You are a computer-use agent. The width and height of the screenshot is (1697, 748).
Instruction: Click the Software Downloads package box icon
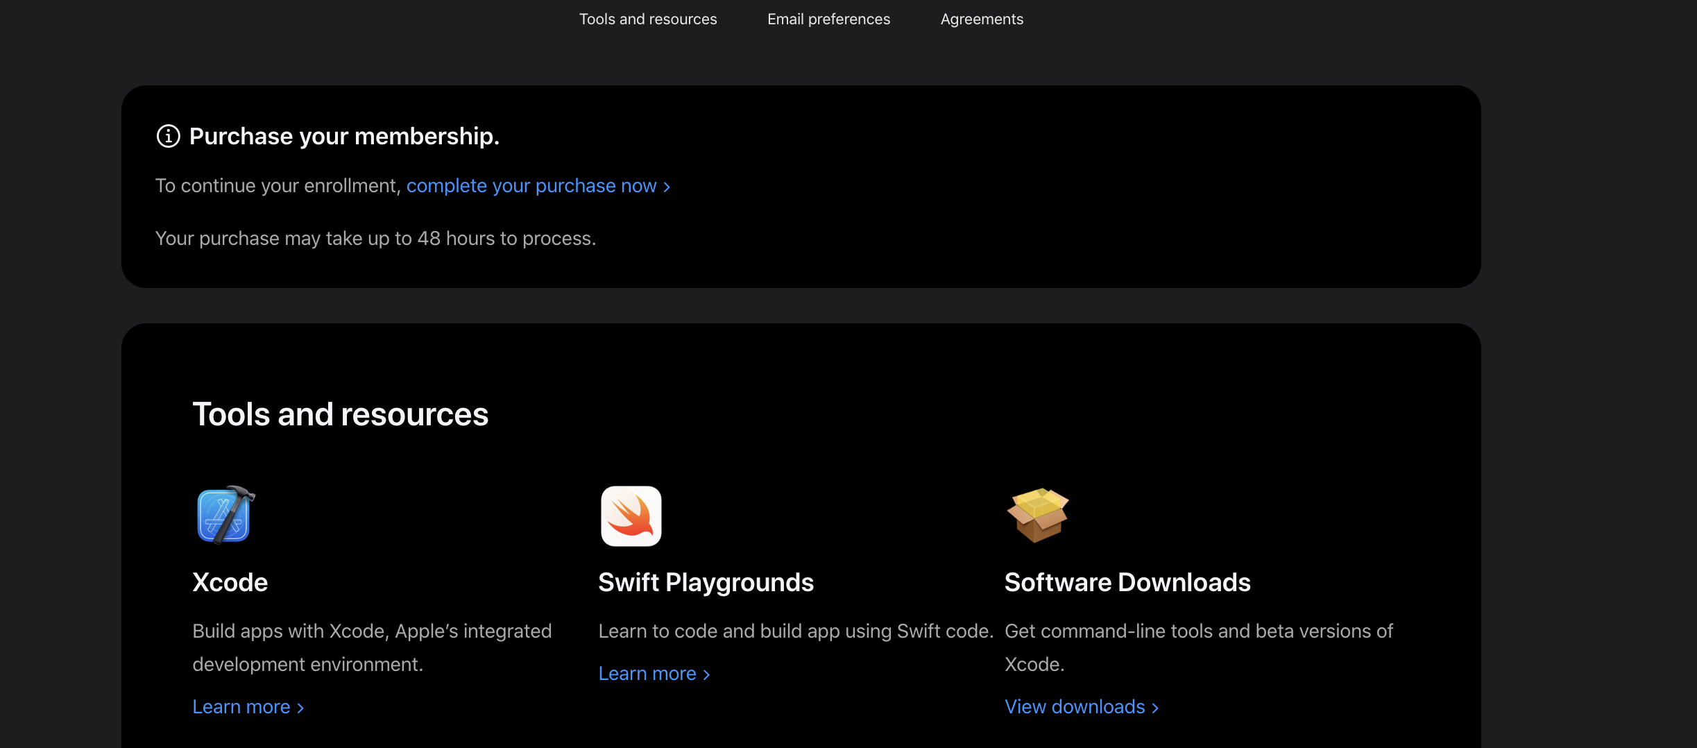pyautogui.click(x=1037, y=515)
